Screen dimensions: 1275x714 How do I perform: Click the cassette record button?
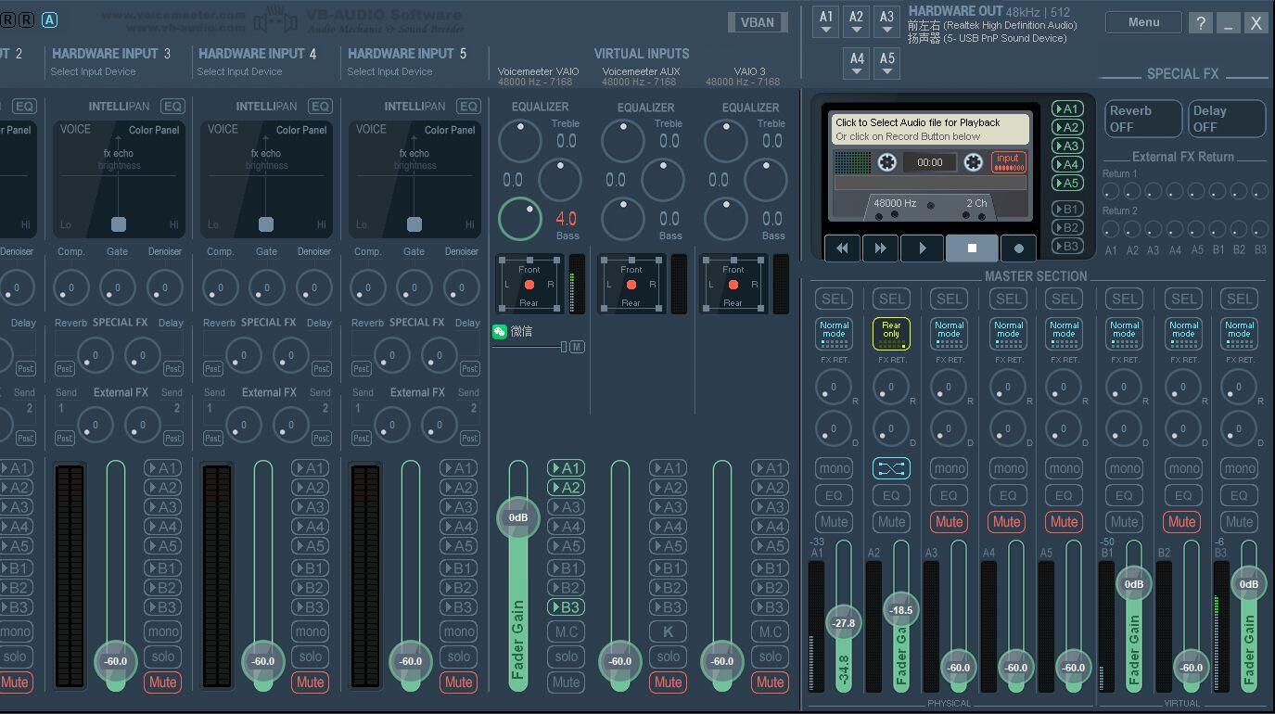click(1019, 249)
